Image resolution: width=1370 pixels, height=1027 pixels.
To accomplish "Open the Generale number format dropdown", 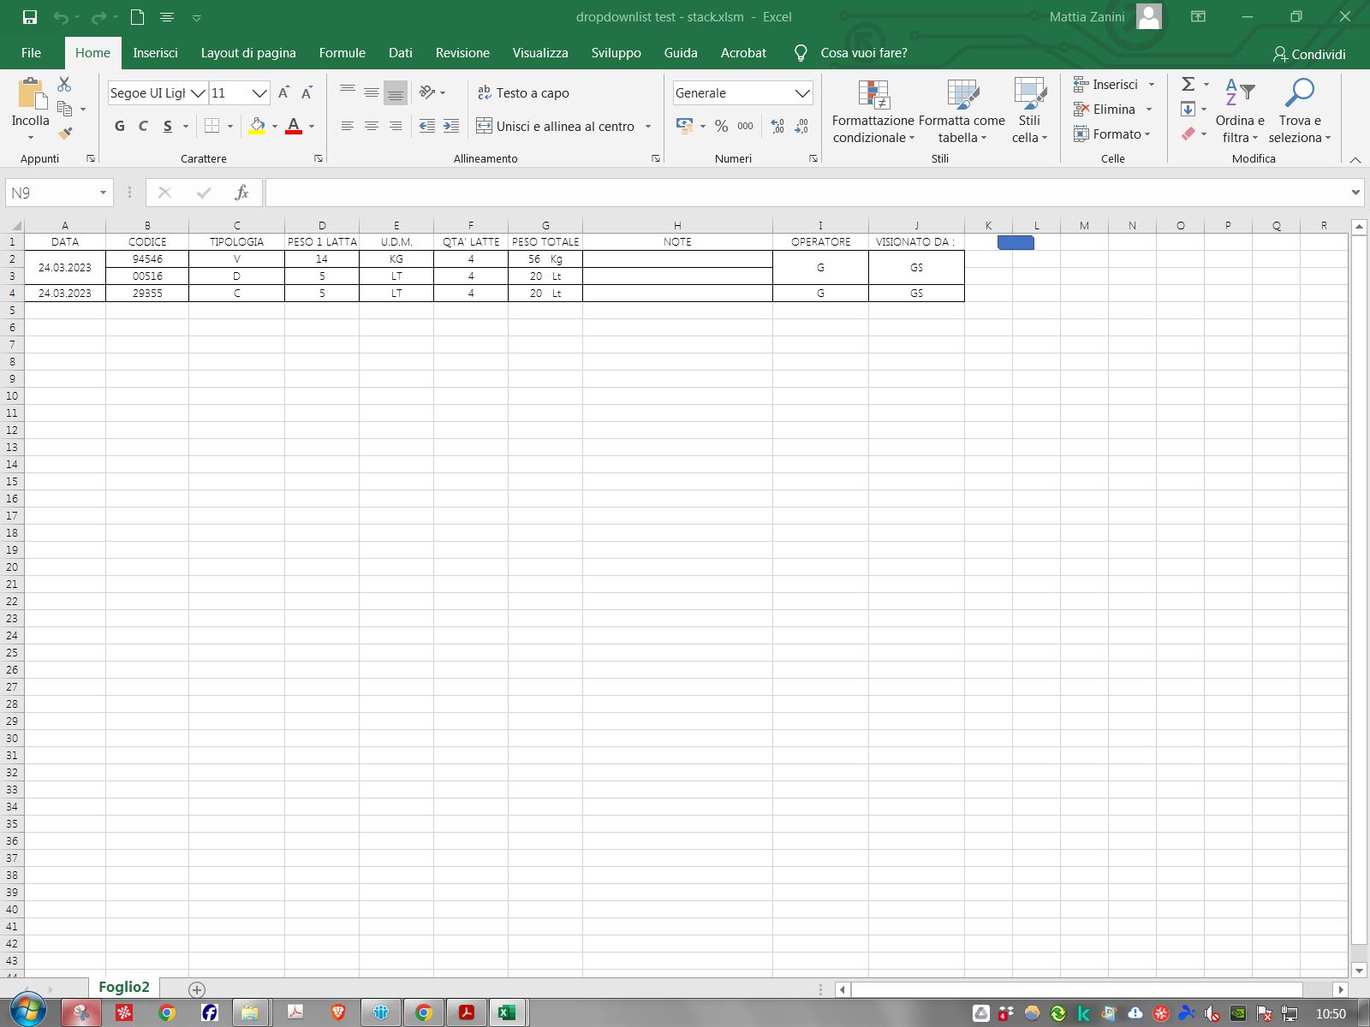I will pyautogui.click(x=801, y=92).
